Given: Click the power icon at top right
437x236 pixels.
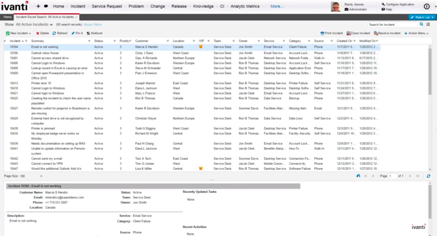Looking at the screenshot, I should pos(426,6).
